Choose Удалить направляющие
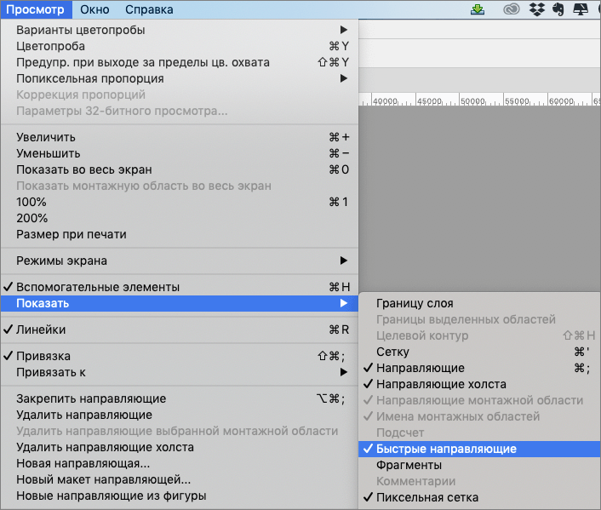The height and width of the screenshot is (510, 601). click(180, 415)
